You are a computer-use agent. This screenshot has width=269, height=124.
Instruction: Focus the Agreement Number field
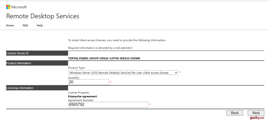coord(108,105)
